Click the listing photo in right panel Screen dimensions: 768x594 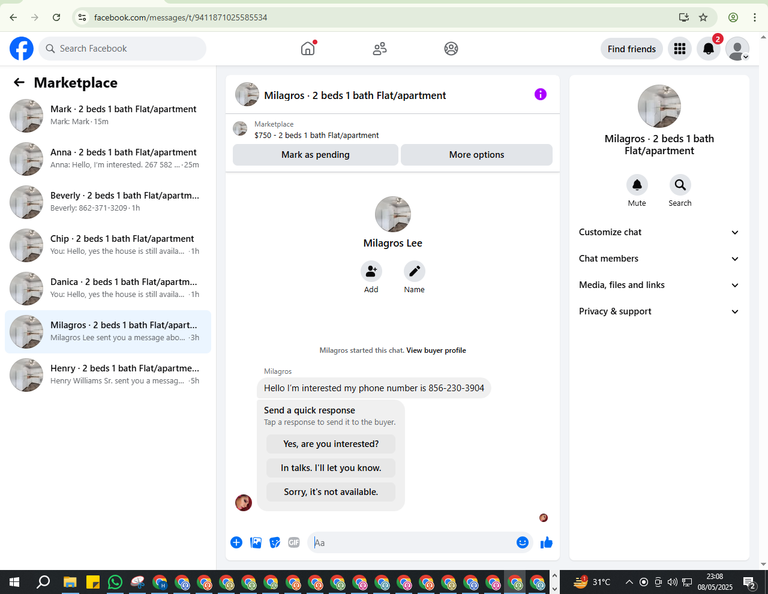point(659,106)
